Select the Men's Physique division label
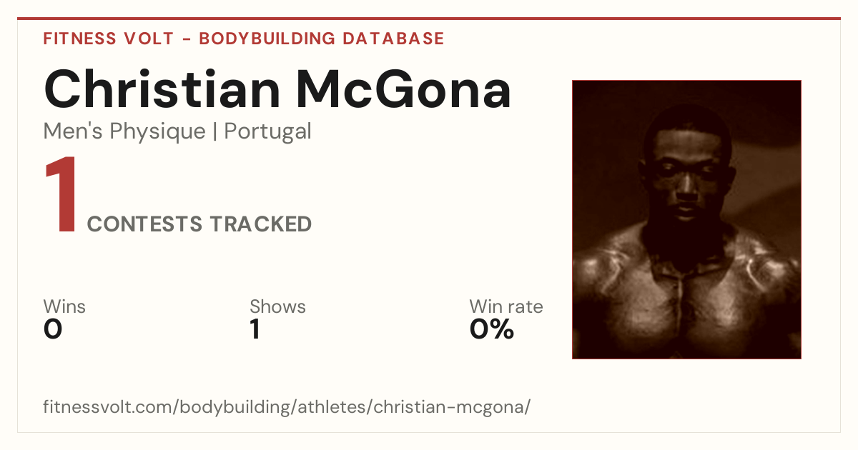This screenshot has height=450, width=858. [x=124, y=131]
